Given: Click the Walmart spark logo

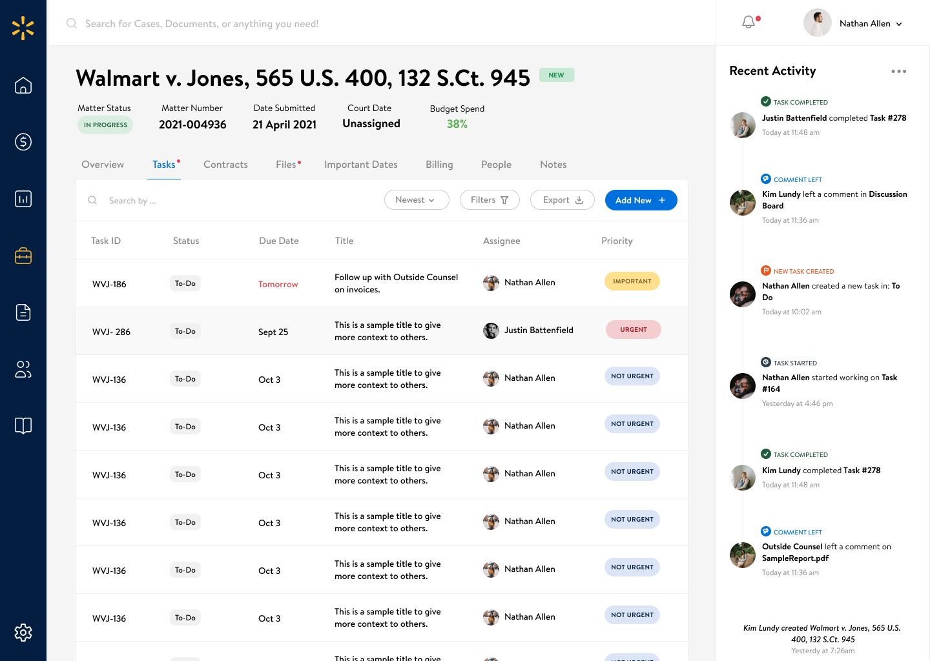Looking at the screenshot, I should [x=23, y=28].
